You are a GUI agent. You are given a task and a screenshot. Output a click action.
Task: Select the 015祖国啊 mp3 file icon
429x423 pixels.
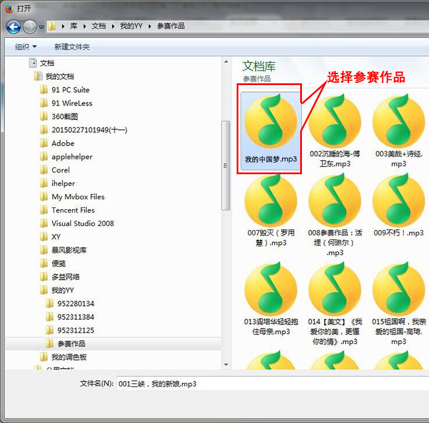pyautogui.click(x=398, y=288)
